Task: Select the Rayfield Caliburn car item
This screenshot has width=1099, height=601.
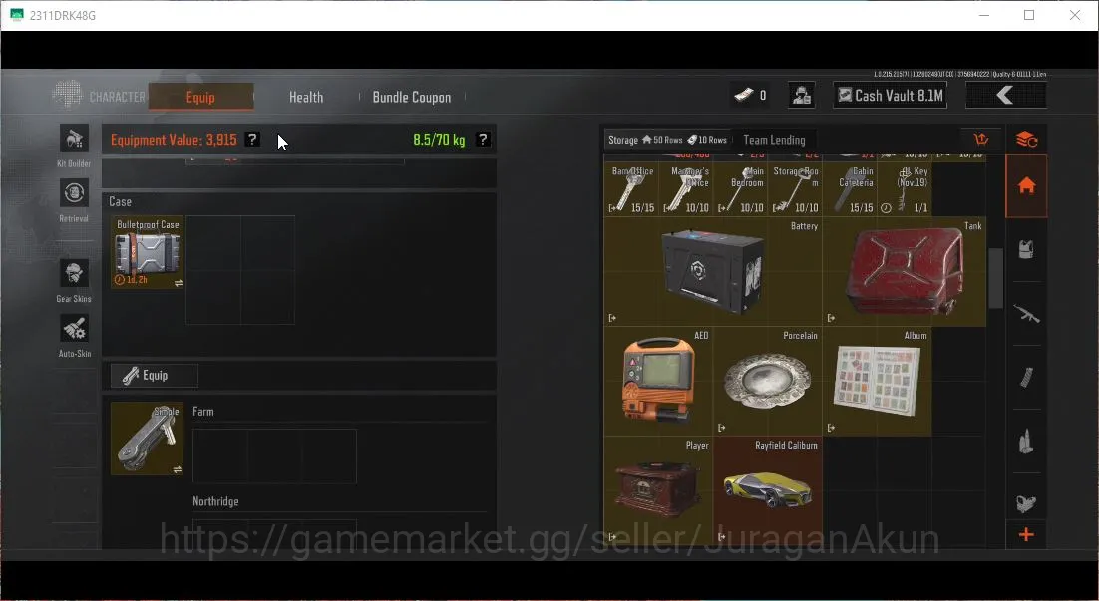Action: [768, 490]
